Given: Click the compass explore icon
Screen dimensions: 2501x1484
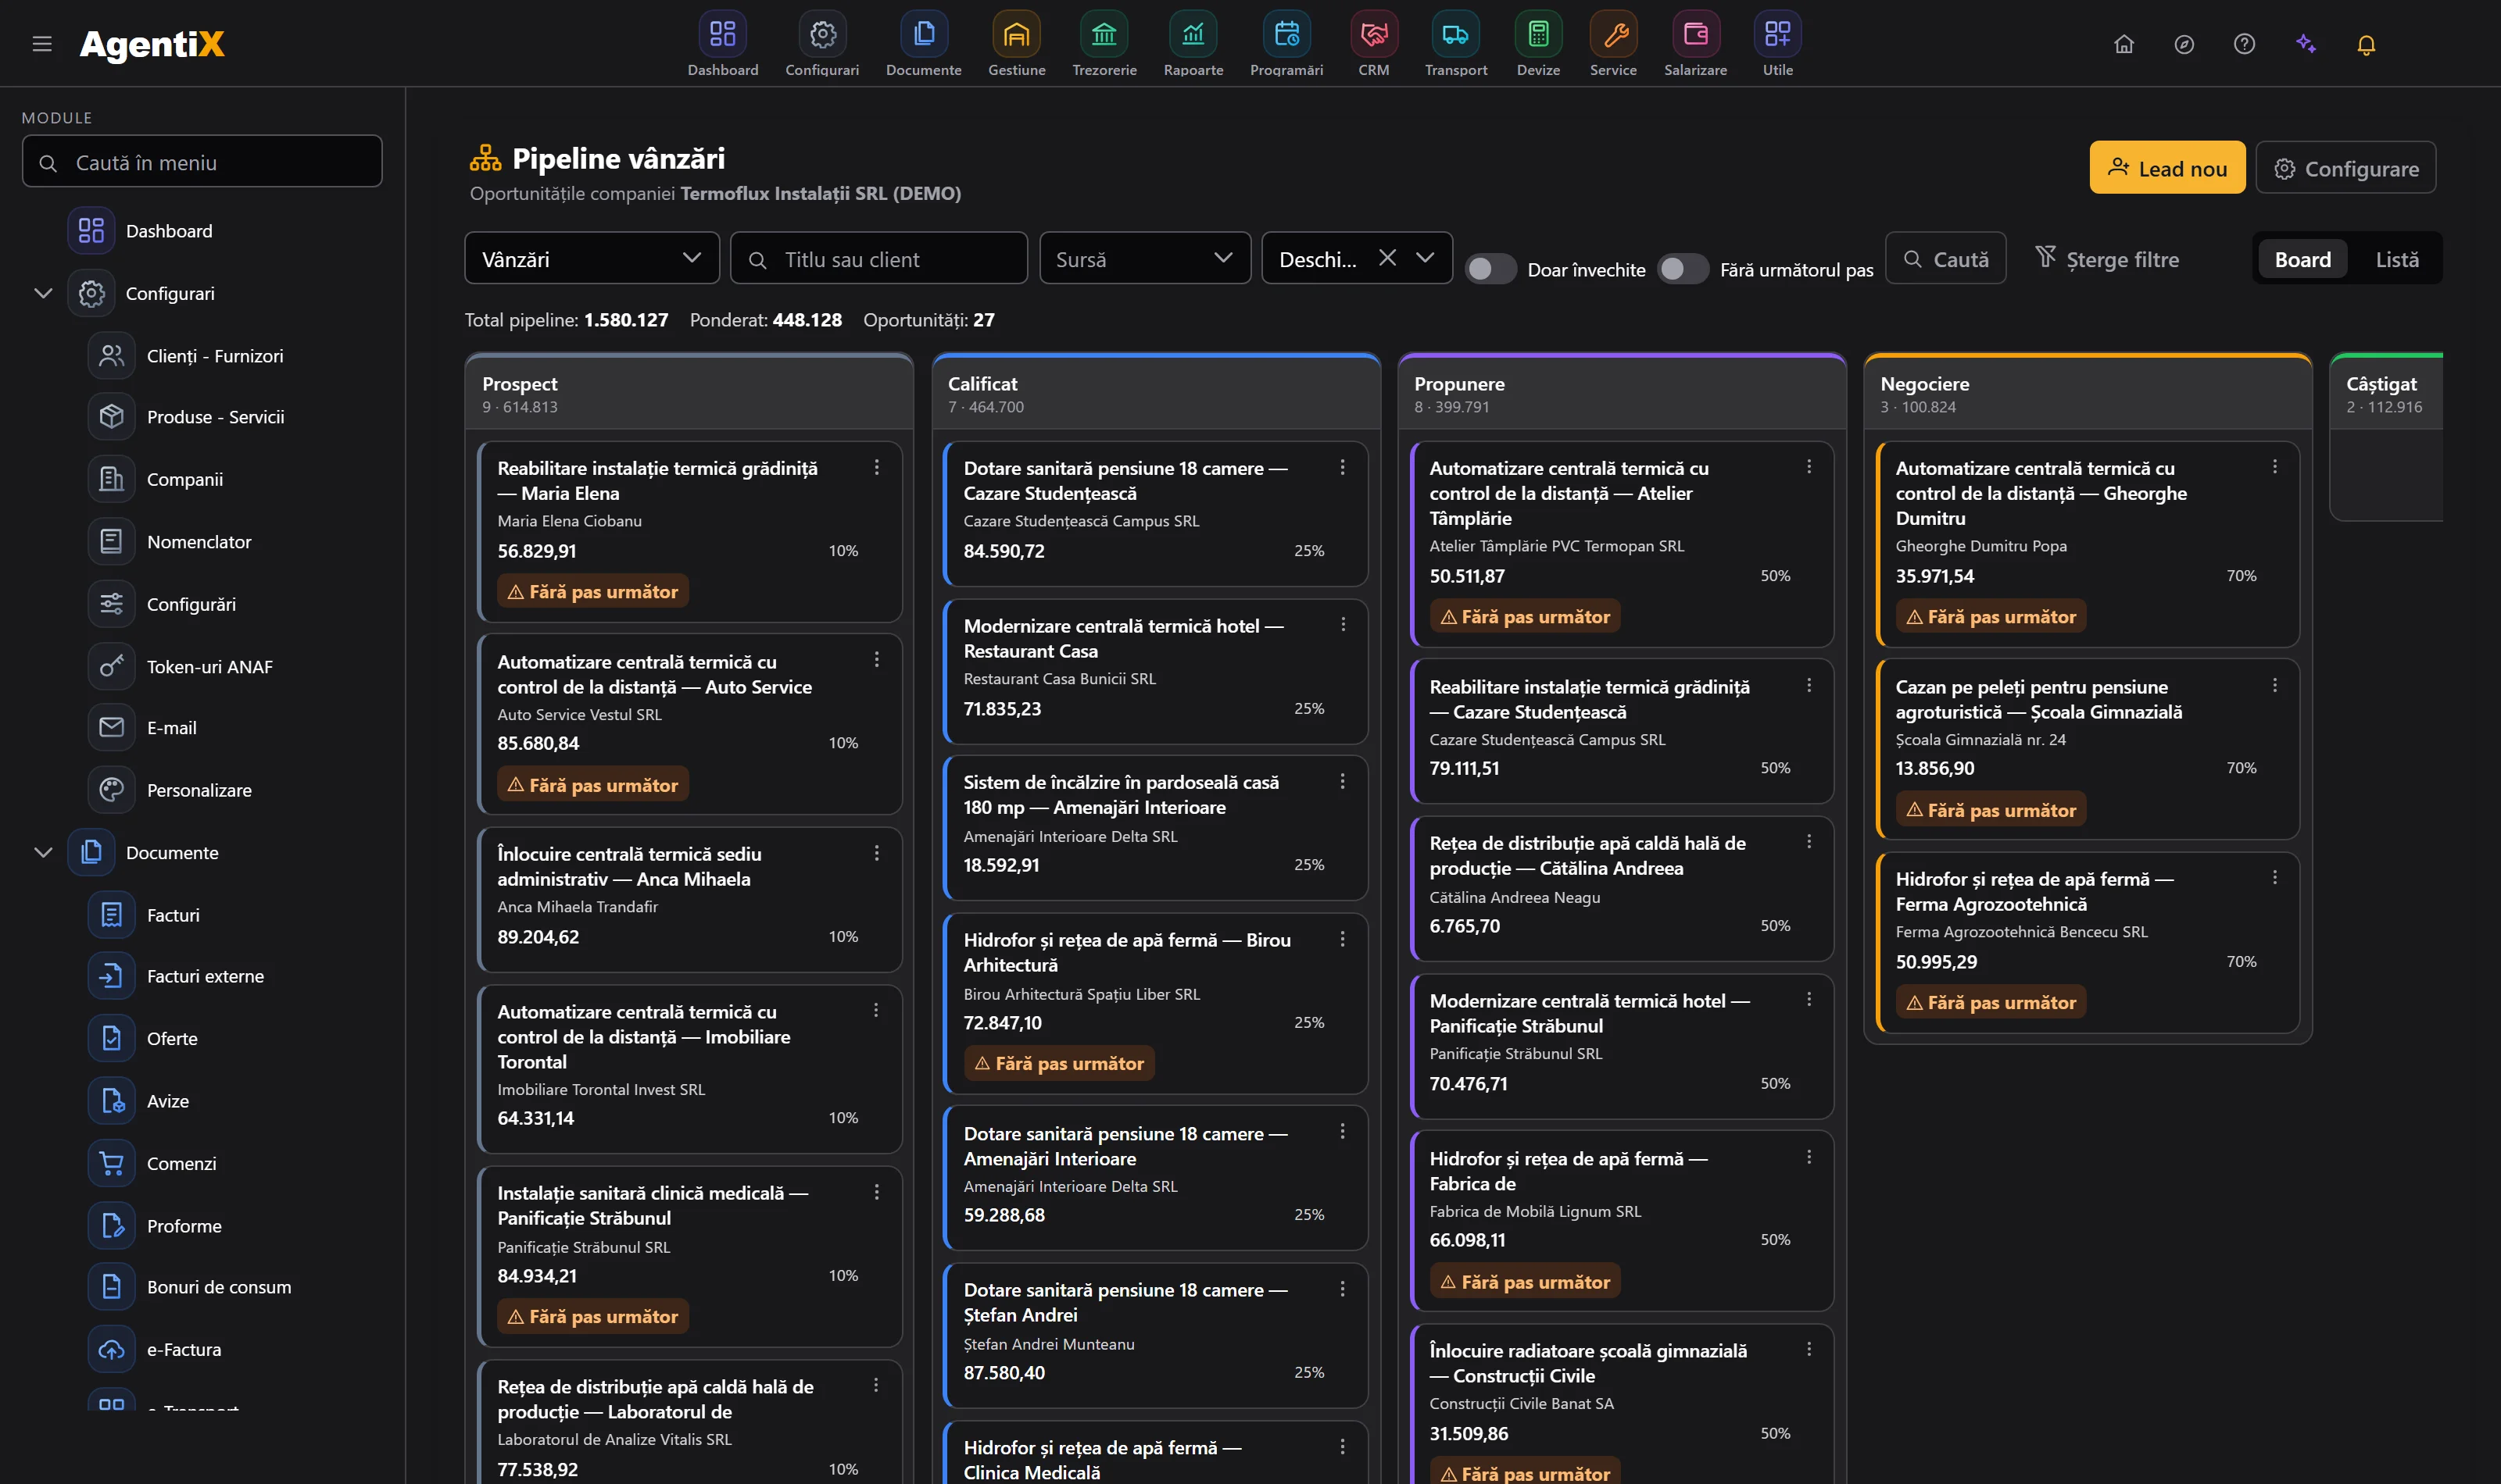Looking at the screenshot, I should [x=2184, y=44].
